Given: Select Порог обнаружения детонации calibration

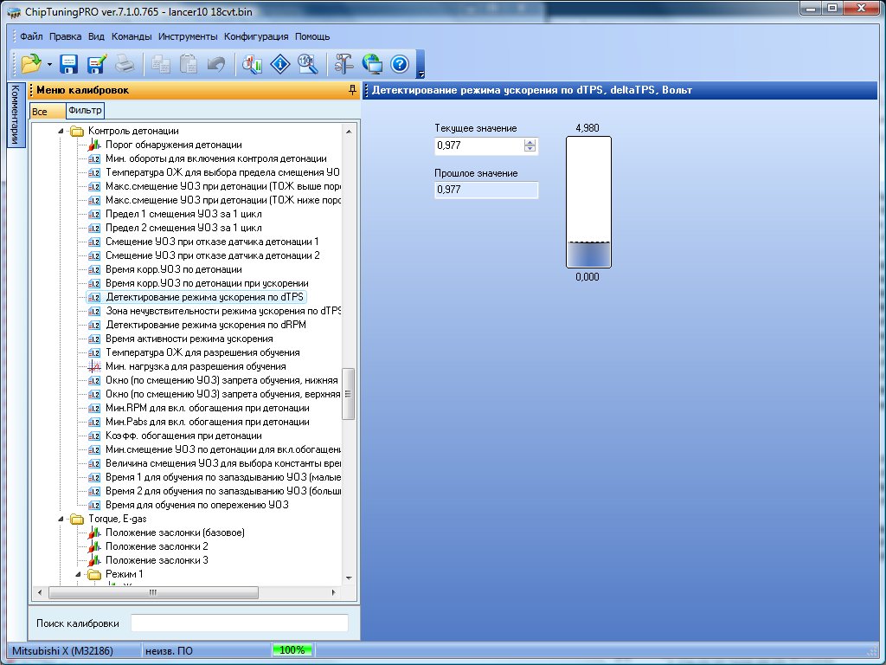Looking at the screenshot, I should click(x=173, y=145).
